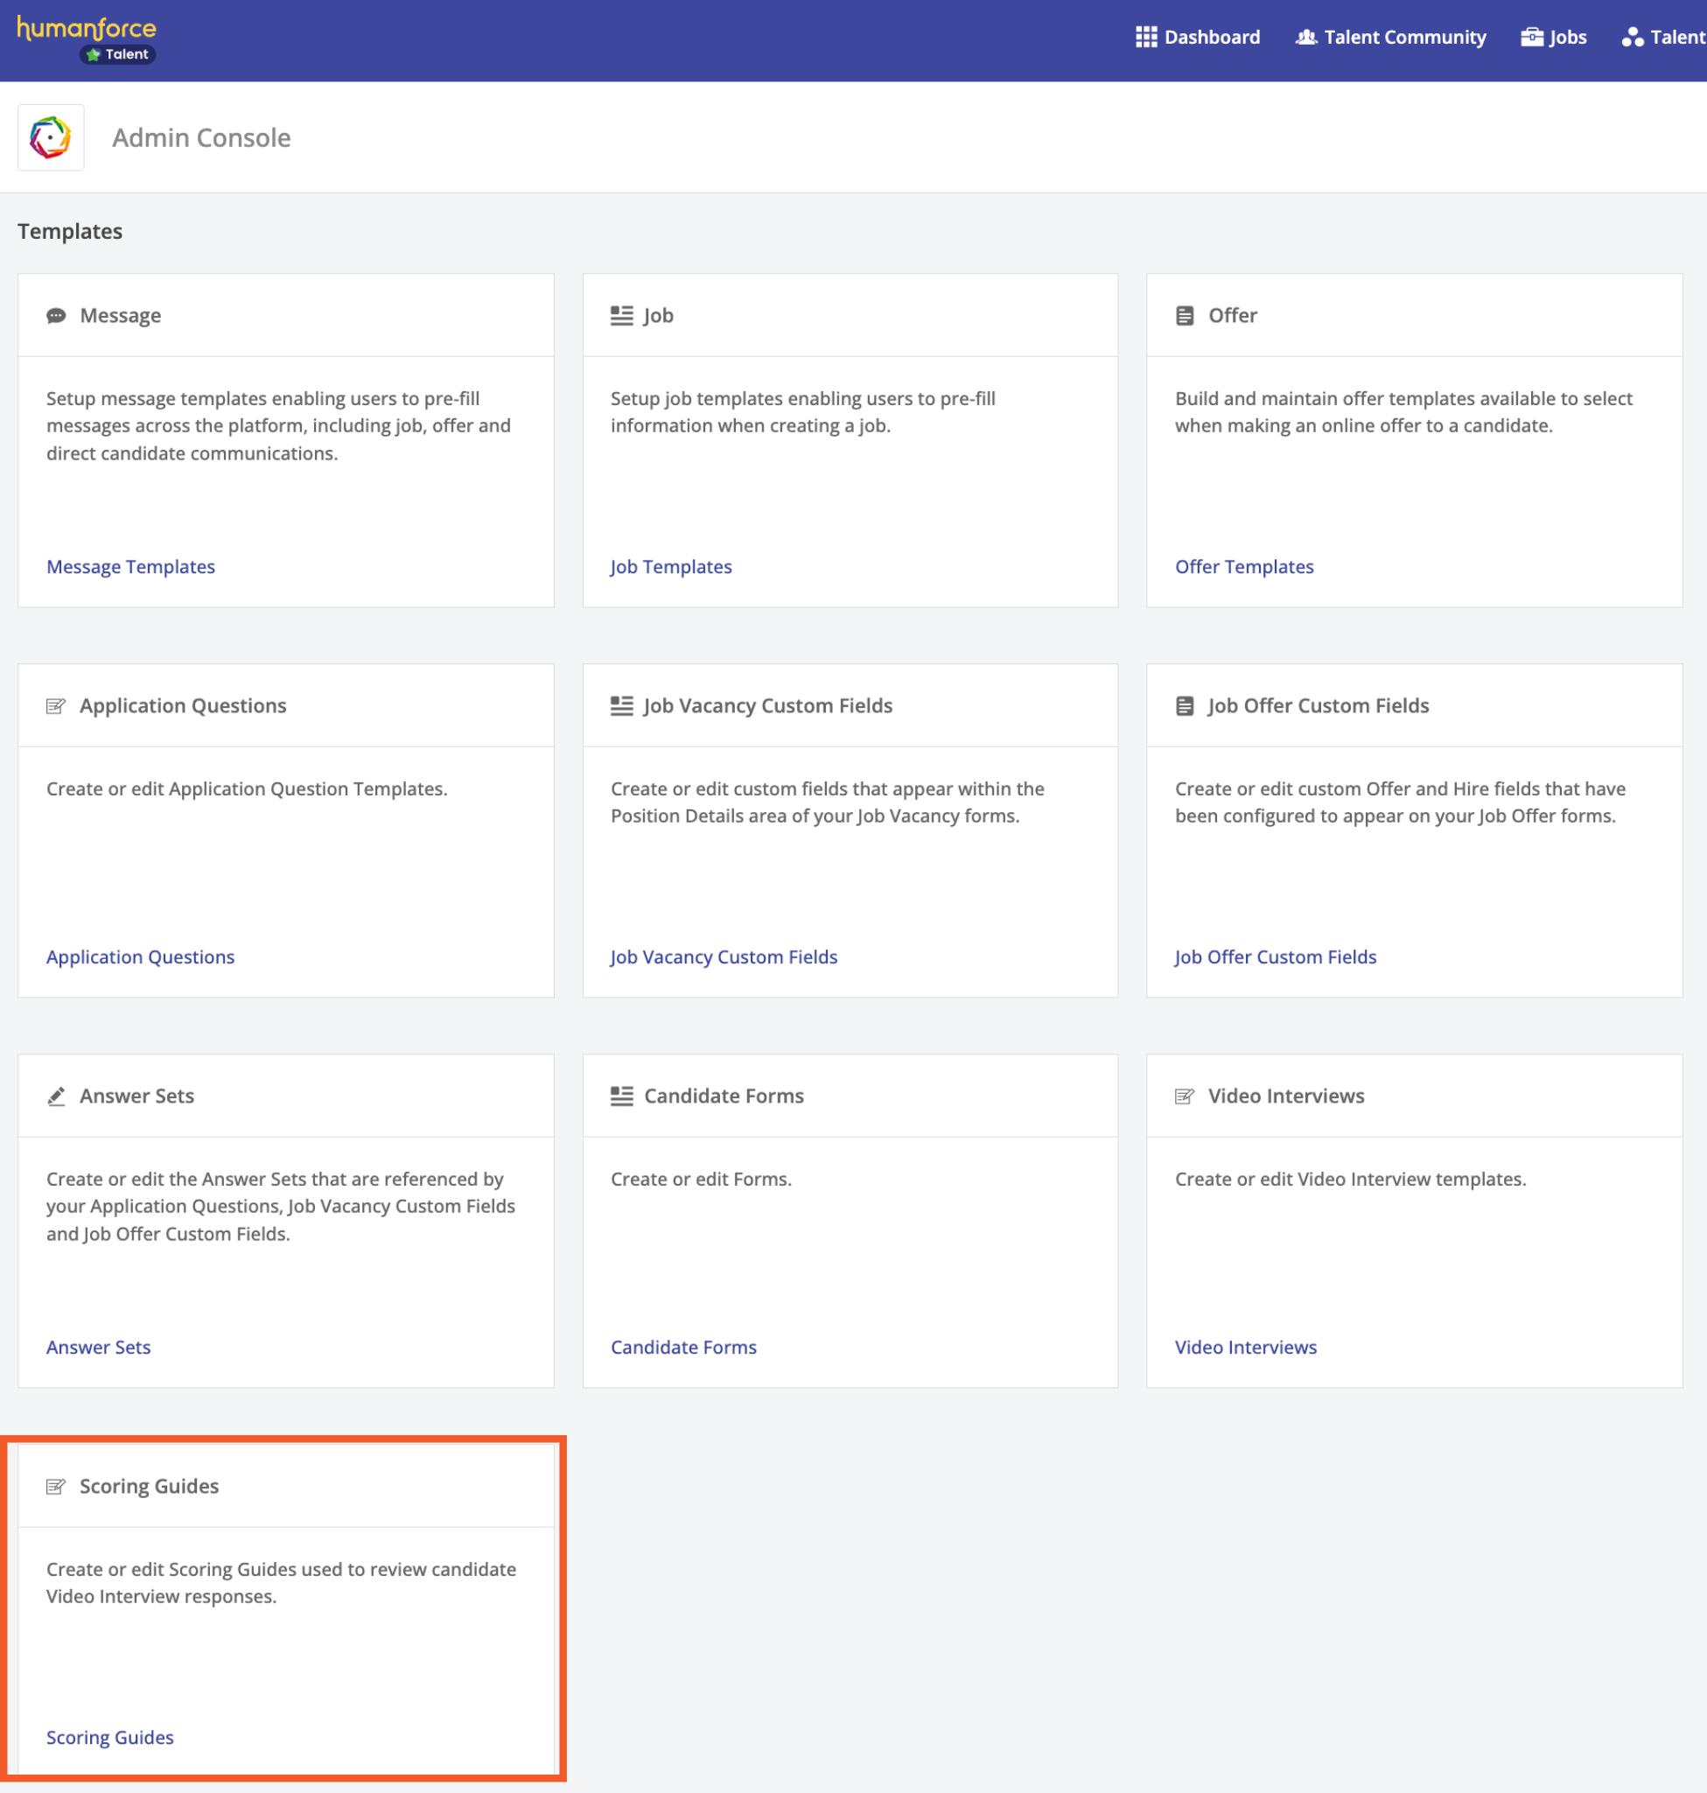Click 'Create or edit Forms.' description
This screenshot has height=1793, width=1707.
click(702, 1180)
